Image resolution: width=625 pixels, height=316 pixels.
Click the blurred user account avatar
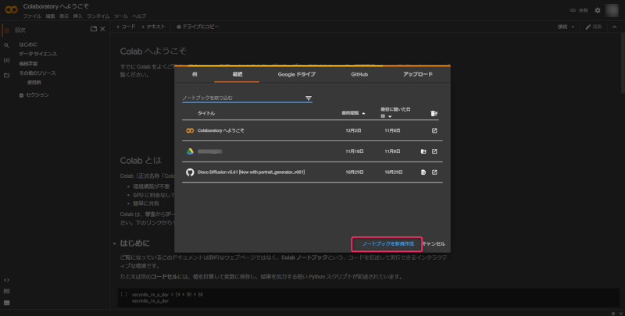point(612,10)
